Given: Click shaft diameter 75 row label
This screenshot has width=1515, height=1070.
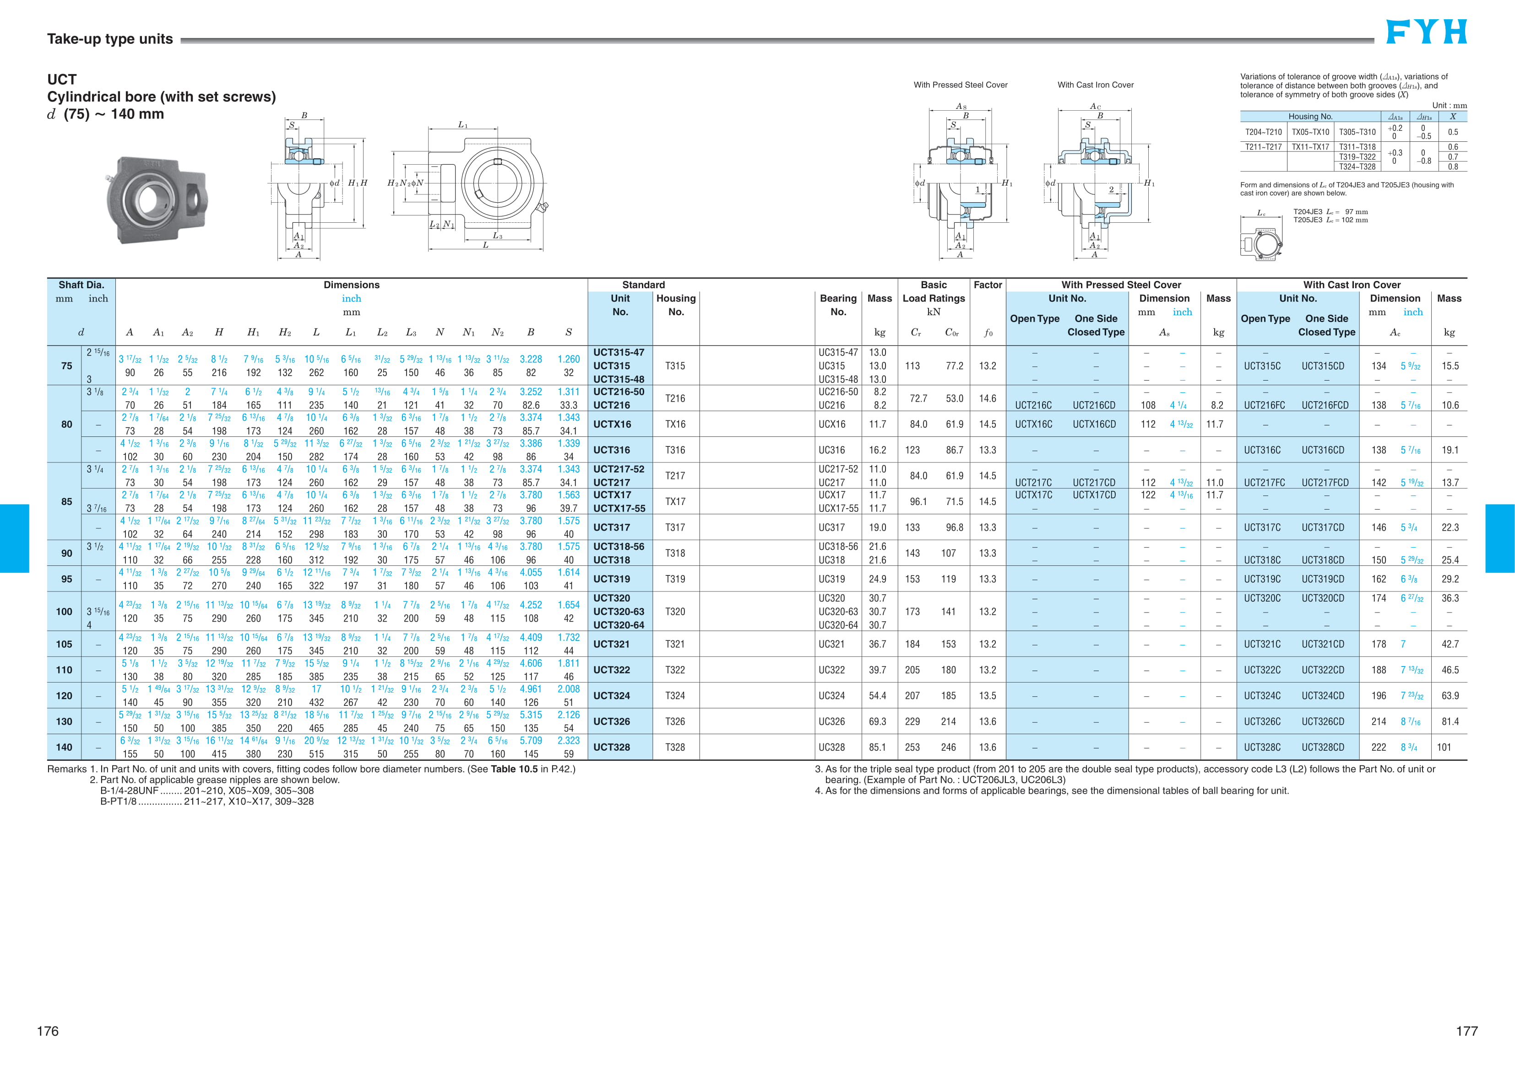Looking at the screenshot, I should pyautogui.click(x=67, y=366).
